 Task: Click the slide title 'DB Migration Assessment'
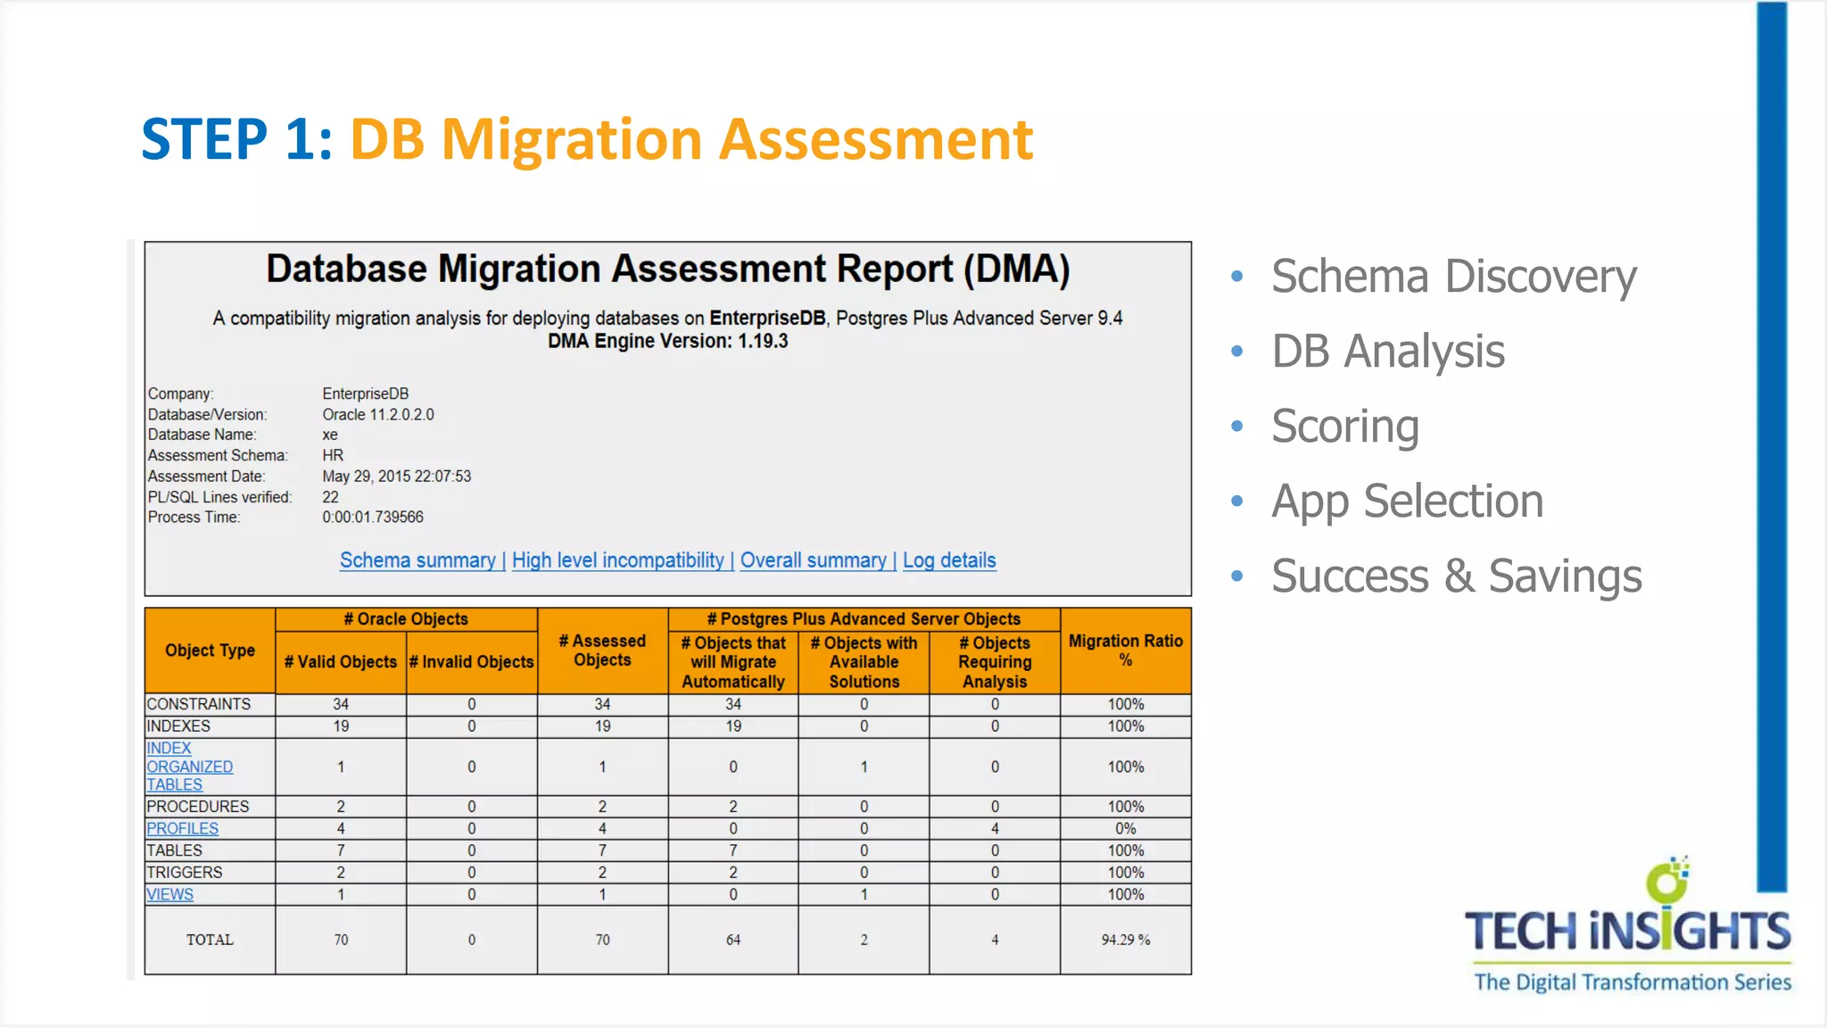tap(691, 140)
